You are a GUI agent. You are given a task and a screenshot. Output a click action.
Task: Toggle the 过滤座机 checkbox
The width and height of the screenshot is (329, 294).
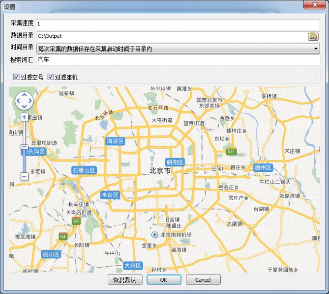50,77
